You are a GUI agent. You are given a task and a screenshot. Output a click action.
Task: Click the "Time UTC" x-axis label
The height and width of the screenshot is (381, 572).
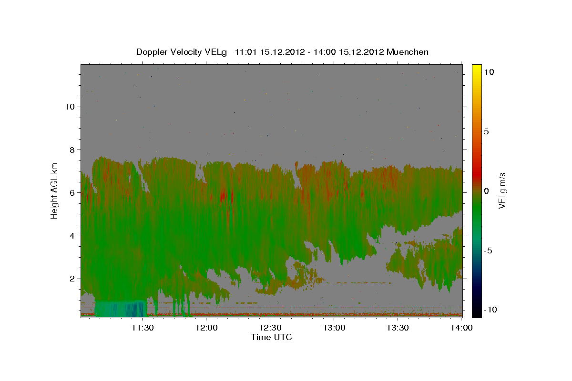[271, 337]
